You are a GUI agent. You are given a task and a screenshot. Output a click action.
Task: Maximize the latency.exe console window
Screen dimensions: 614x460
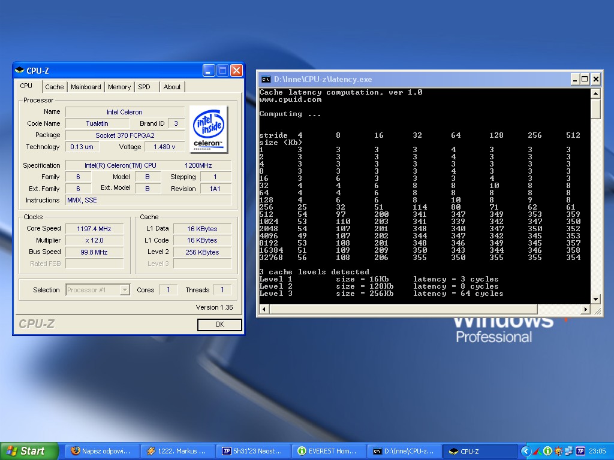point(585,80)
